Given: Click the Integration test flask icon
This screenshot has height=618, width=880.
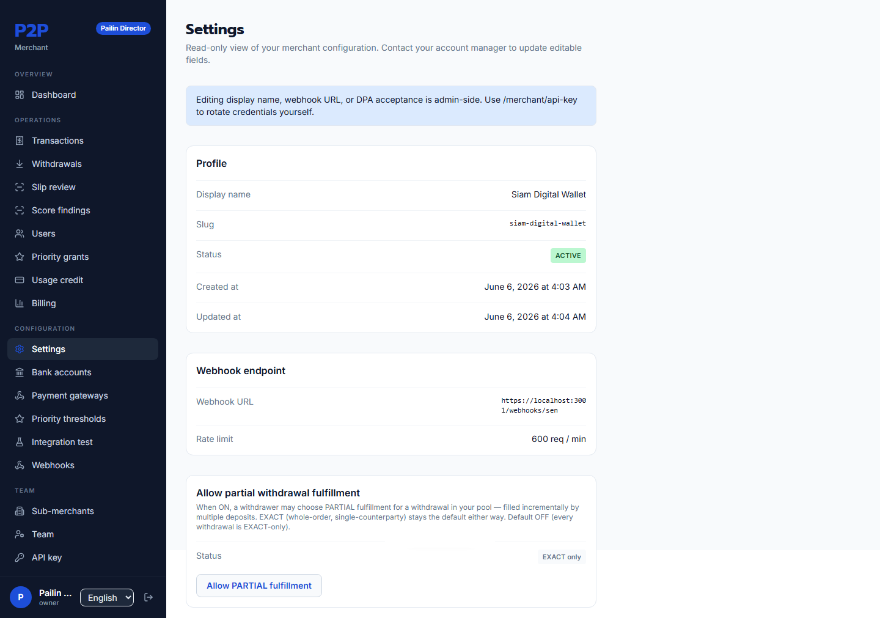Looking at the screenshot, I should pos(20,442).
